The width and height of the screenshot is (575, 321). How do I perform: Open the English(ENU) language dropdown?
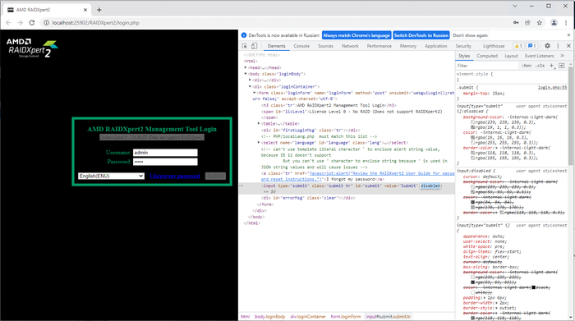pyautogui.click(x=111, y=176)
